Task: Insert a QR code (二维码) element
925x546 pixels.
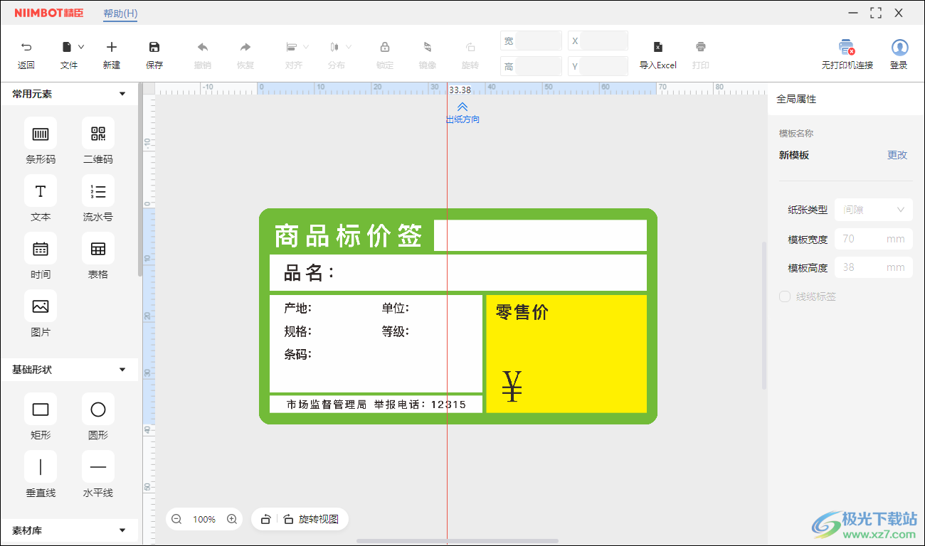Action: (98, 134)
